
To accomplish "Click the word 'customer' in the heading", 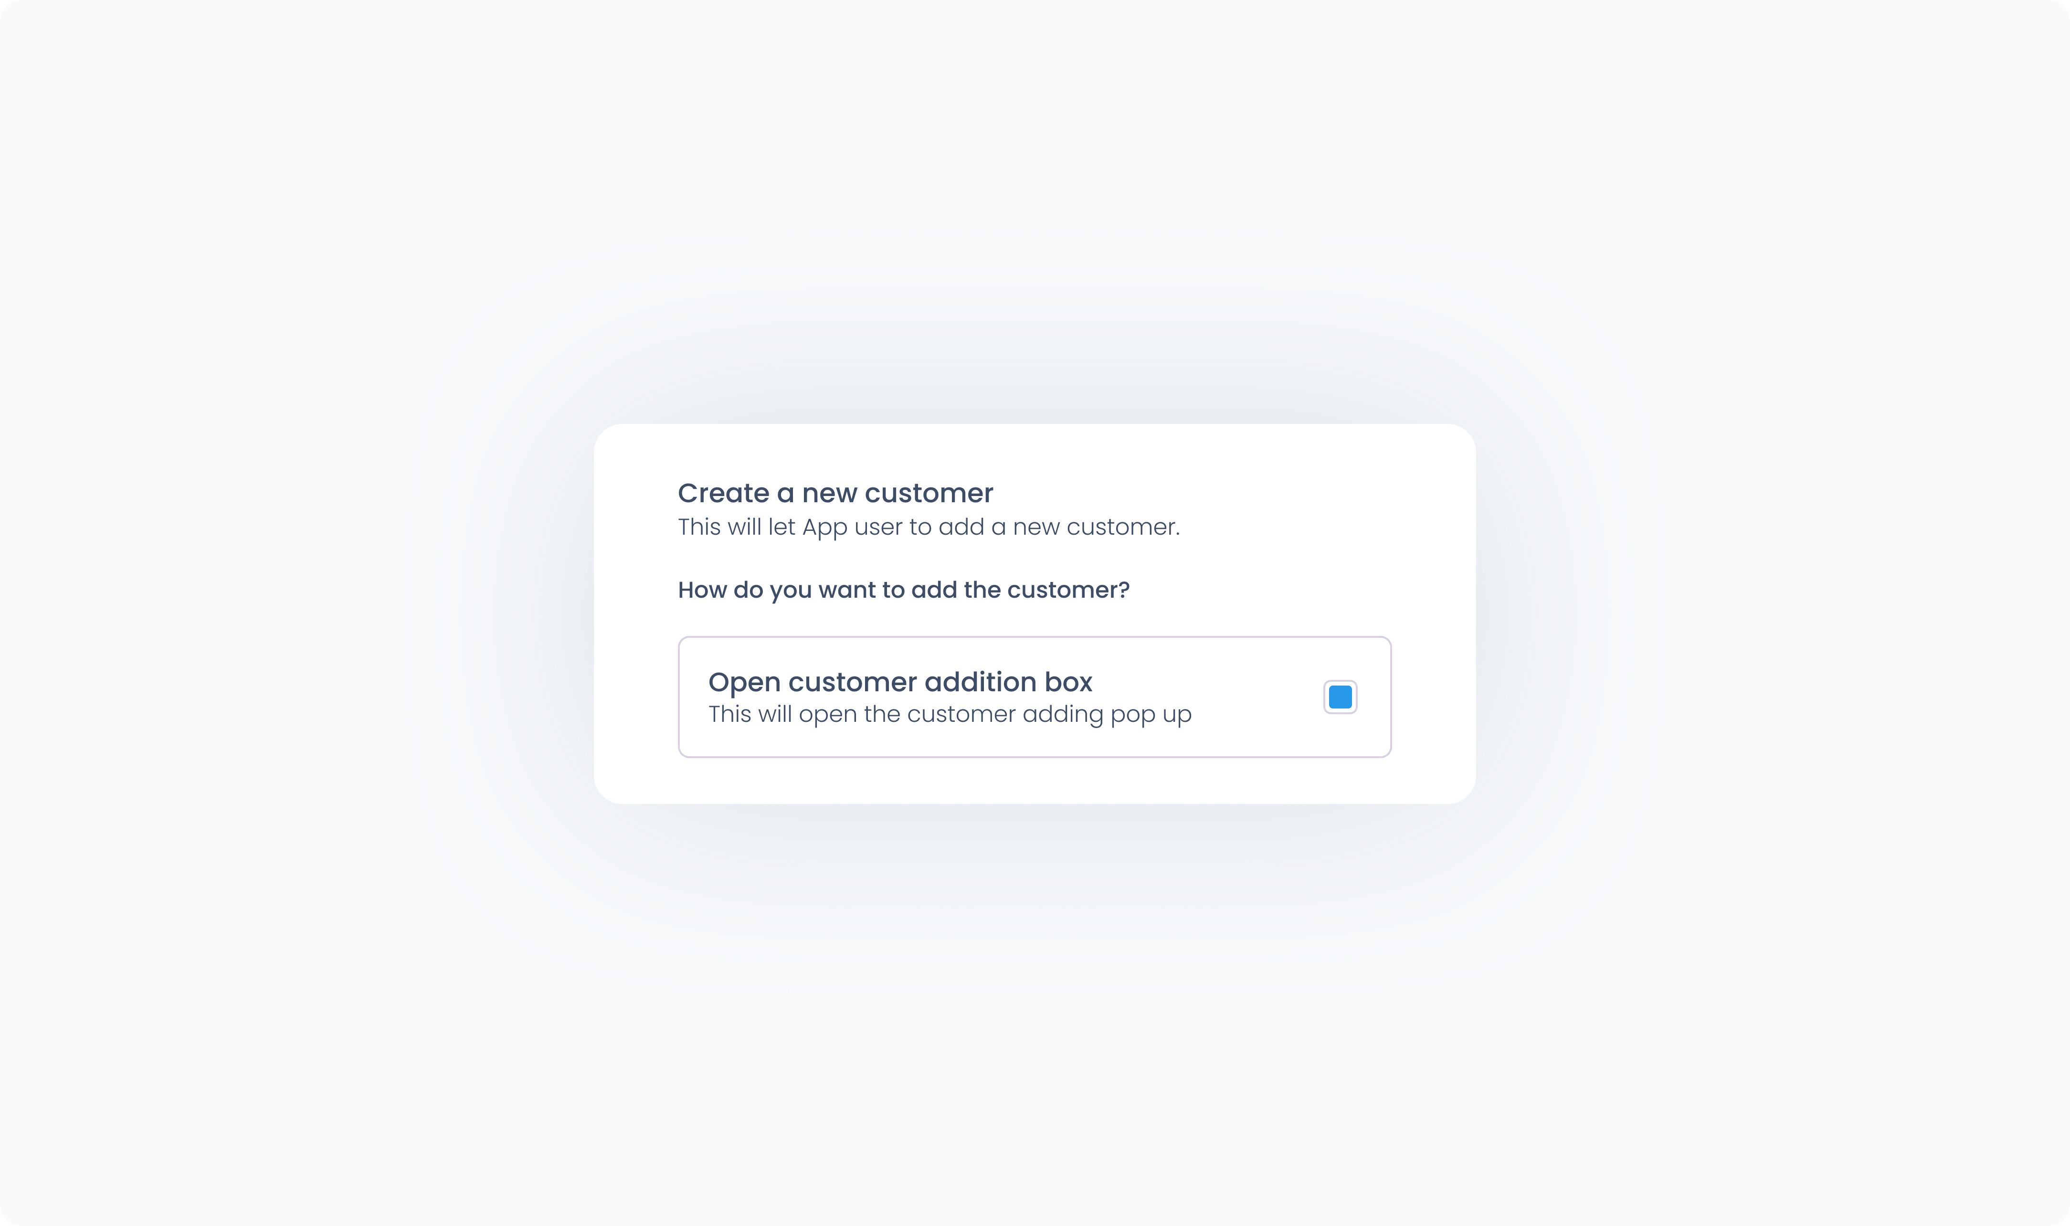I will pyautogui.click(x=929, y=493).
